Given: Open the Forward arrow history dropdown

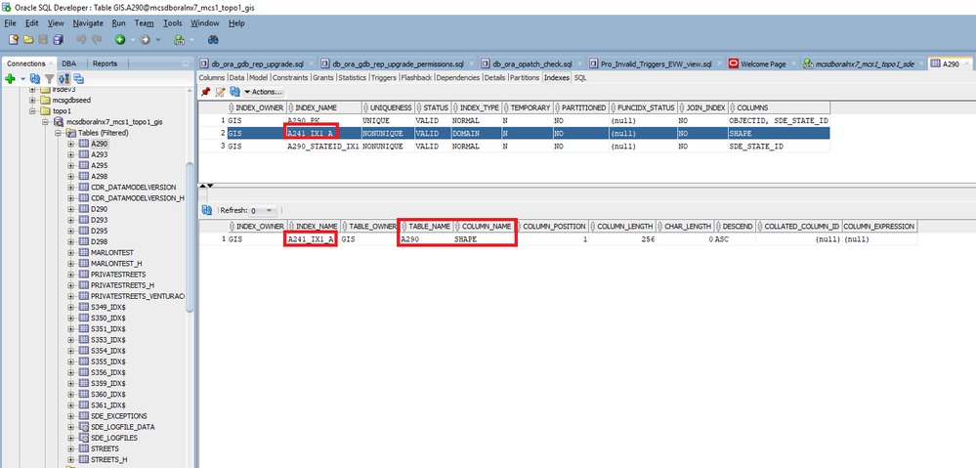Looking at the screenshot, I should (158, 40).
